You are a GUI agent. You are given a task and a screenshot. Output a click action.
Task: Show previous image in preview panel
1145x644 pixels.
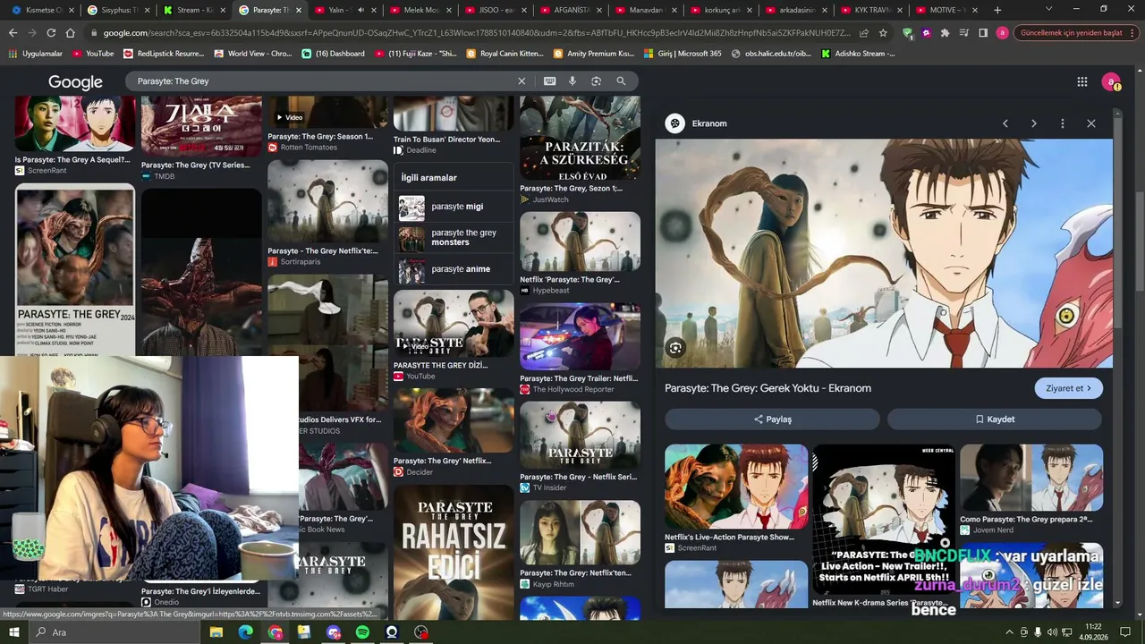pos(1005,123)
